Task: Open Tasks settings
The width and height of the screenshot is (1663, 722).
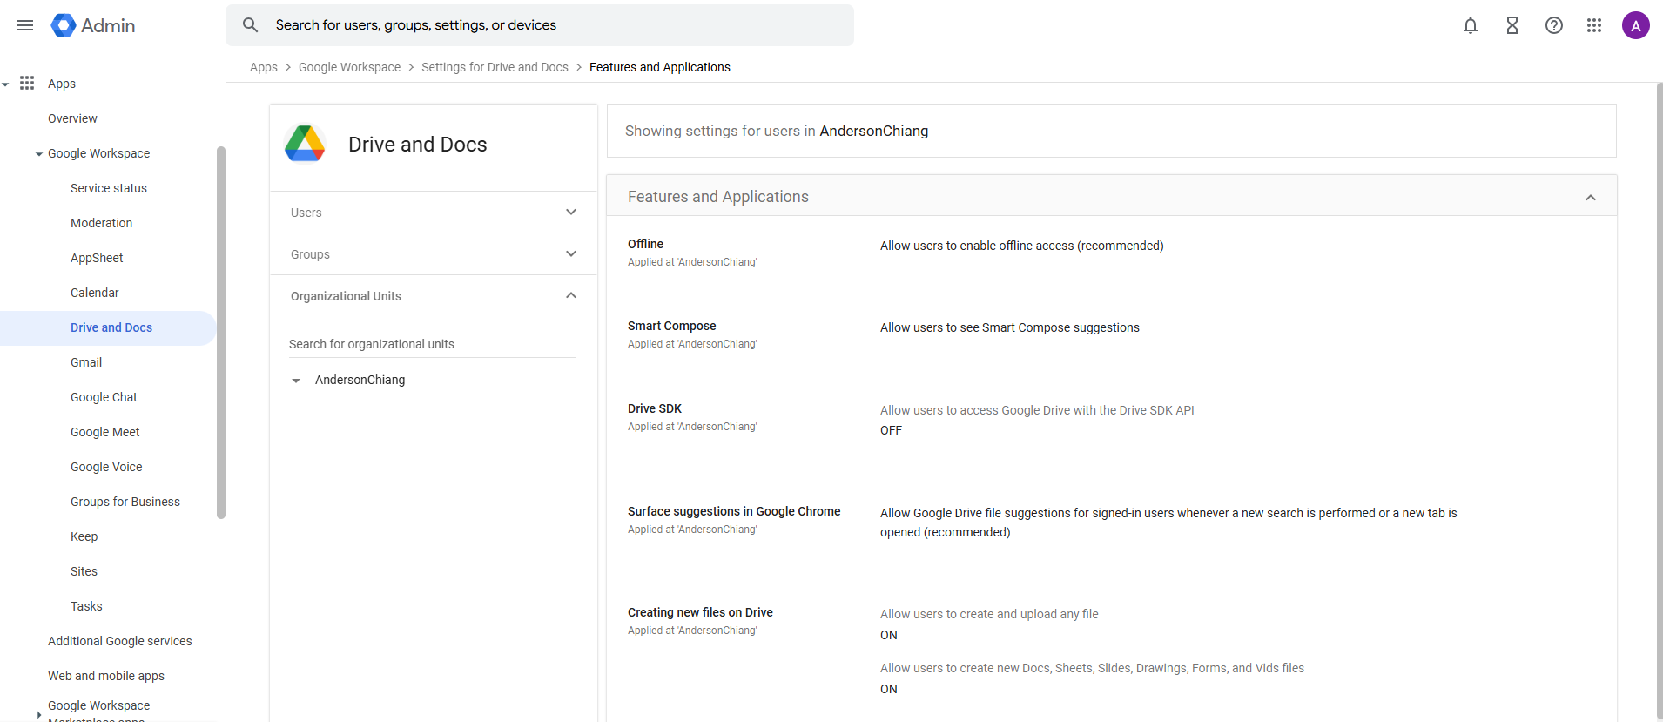Action: [x=86, y=606]
